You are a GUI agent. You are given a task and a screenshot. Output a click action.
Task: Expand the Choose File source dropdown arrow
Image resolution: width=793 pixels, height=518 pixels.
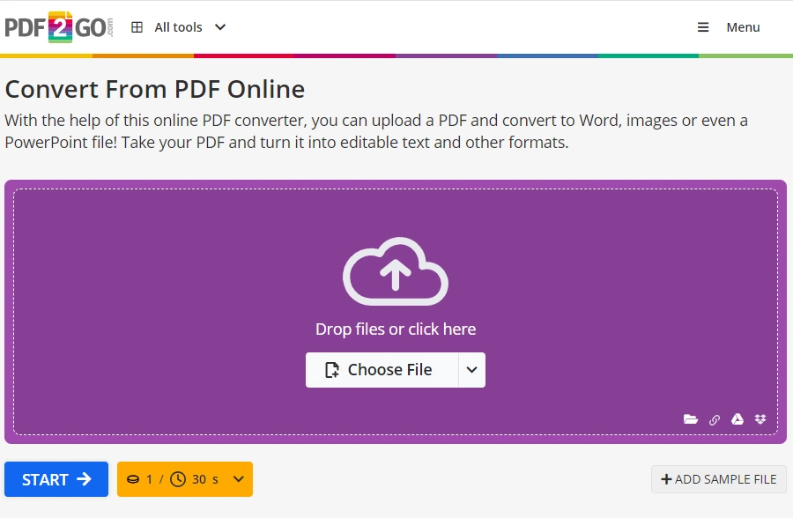click(x=472, y=370)
